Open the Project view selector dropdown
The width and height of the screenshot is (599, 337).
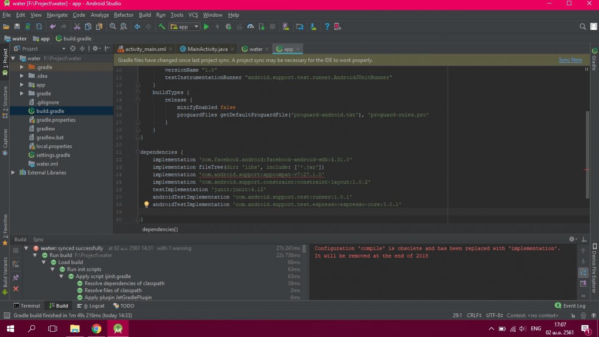(41, 49)
